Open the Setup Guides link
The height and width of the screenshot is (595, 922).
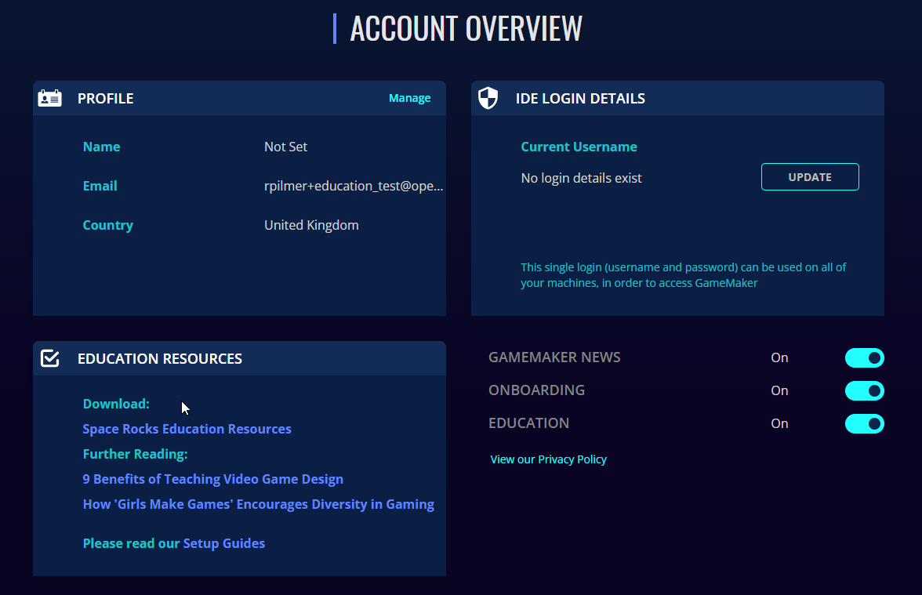[223, 543]
